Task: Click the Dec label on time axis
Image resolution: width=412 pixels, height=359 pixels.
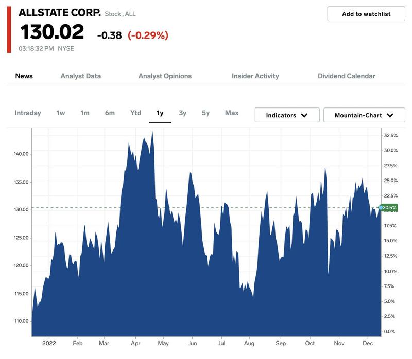Action: pos(368,343)
